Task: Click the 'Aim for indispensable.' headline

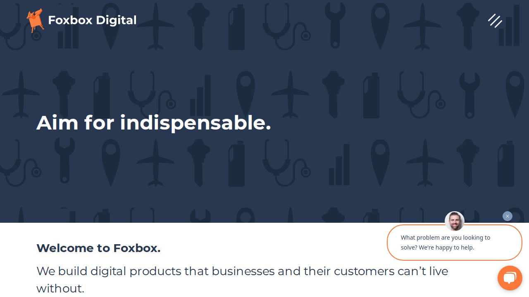Action: (x=154, y=123)
